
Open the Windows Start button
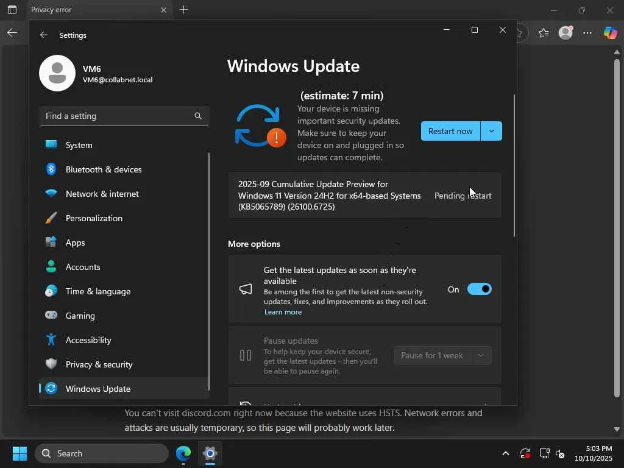pyautogui.click(x=19, y=453)
